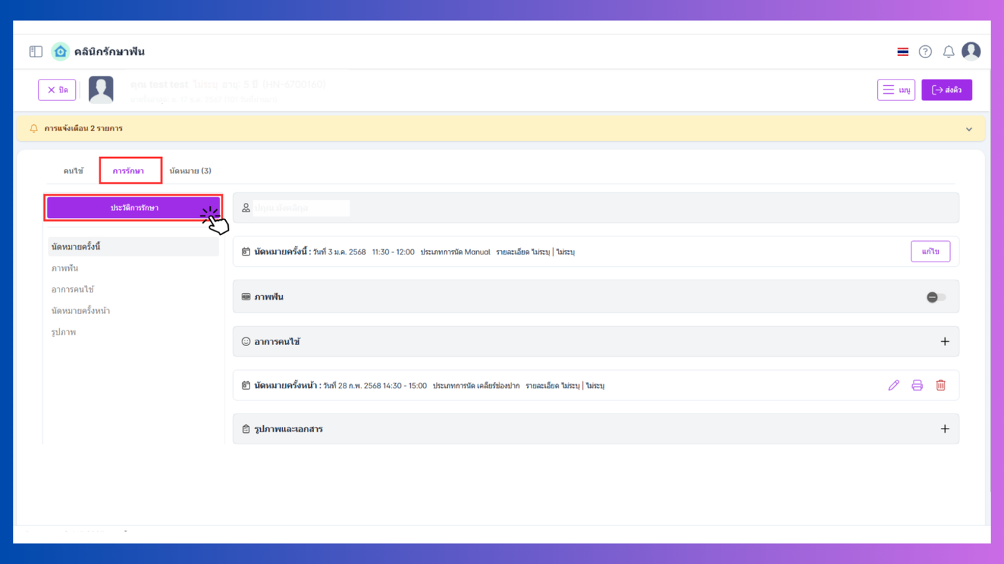Toggle the sidebar panel icon
Image resolution: width=1004 pixels, height=564 pixels.
(36, 52)
